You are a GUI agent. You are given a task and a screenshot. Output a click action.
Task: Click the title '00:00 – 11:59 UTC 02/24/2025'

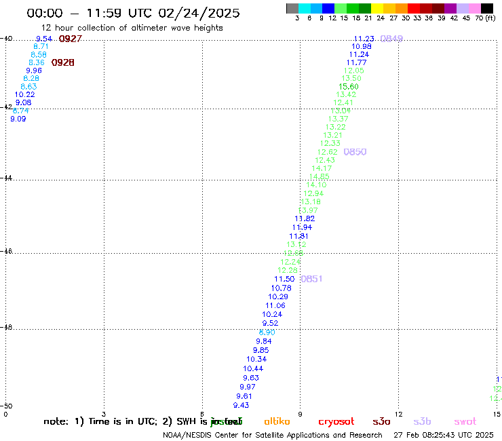133,13
